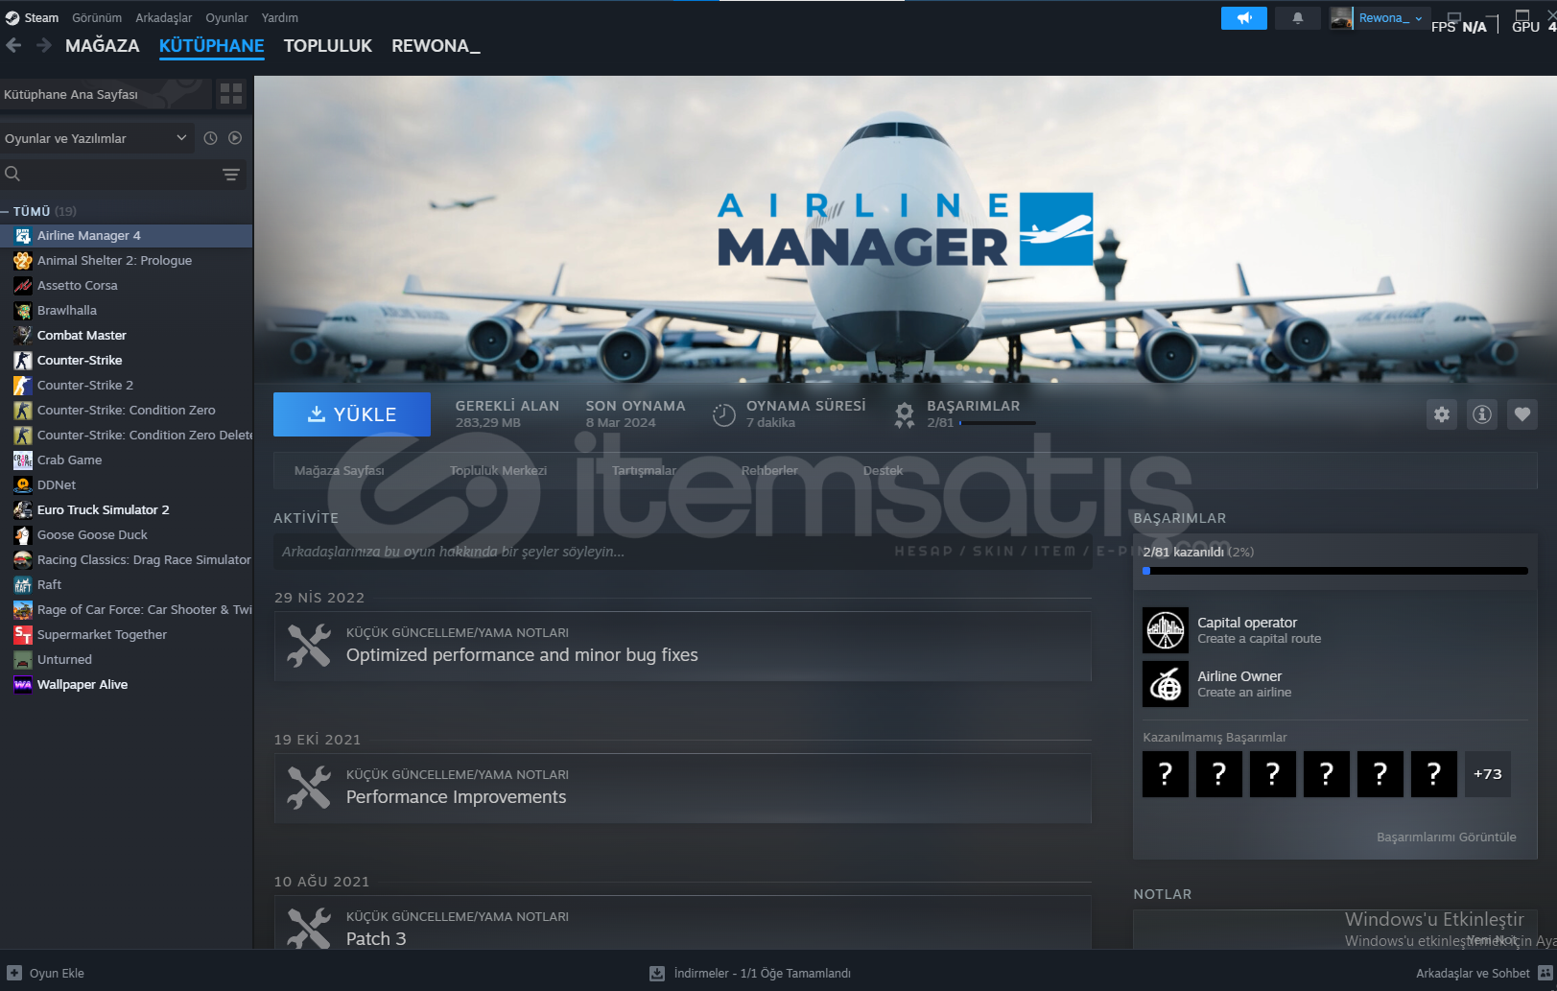This screenshot has height=991, width=1557.
Task: Click the Capital operator achievement icon
Action: pyautogui.click(x=1166, y=630)
